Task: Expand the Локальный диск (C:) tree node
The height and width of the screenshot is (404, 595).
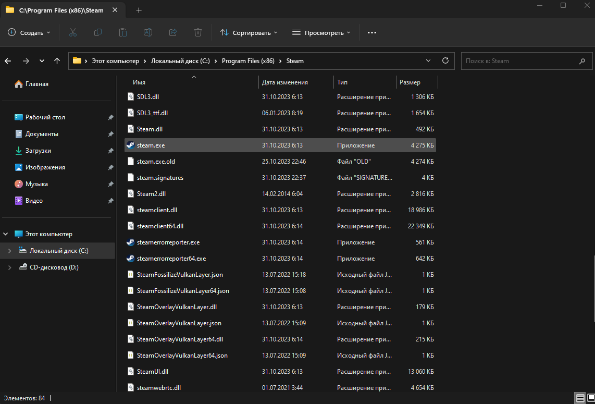Action: (x=9, y=251)
